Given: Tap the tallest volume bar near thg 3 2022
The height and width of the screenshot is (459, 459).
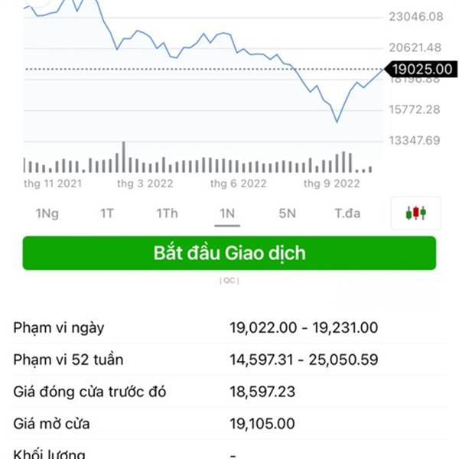Looking at the screenshot, I should [x=123, y=157].
